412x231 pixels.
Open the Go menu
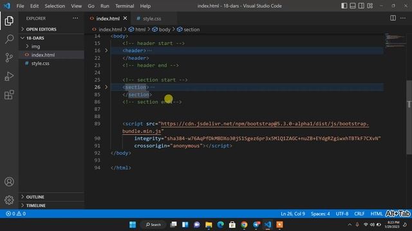click(91, 6)
